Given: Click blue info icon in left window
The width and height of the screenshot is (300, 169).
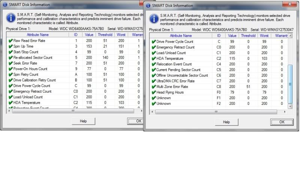Looking at the screenshot, I should [11, 18].
